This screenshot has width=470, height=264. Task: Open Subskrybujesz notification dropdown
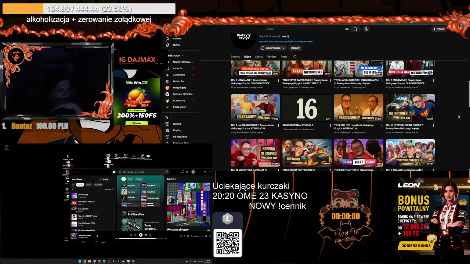pos(273,48)
